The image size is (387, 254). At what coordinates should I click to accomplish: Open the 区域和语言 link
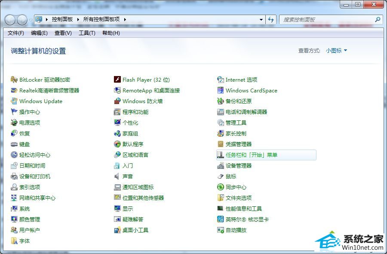135,155
